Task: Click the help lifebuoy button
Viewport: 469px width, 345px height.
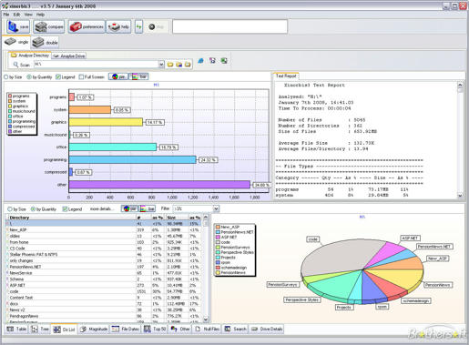Action: 118,27
